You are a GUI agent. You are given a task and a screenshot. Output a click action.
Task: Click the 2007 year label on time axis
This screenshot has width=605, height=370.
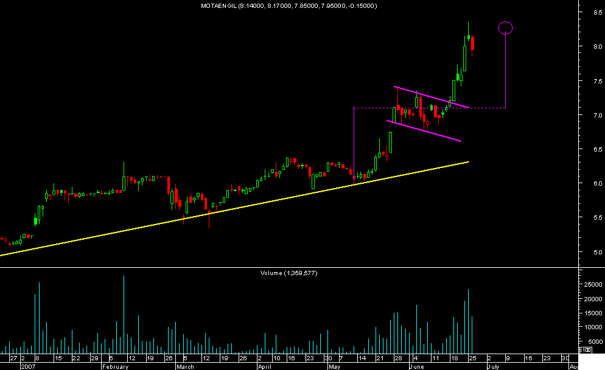pyautogui.click(x=28, y=366)
